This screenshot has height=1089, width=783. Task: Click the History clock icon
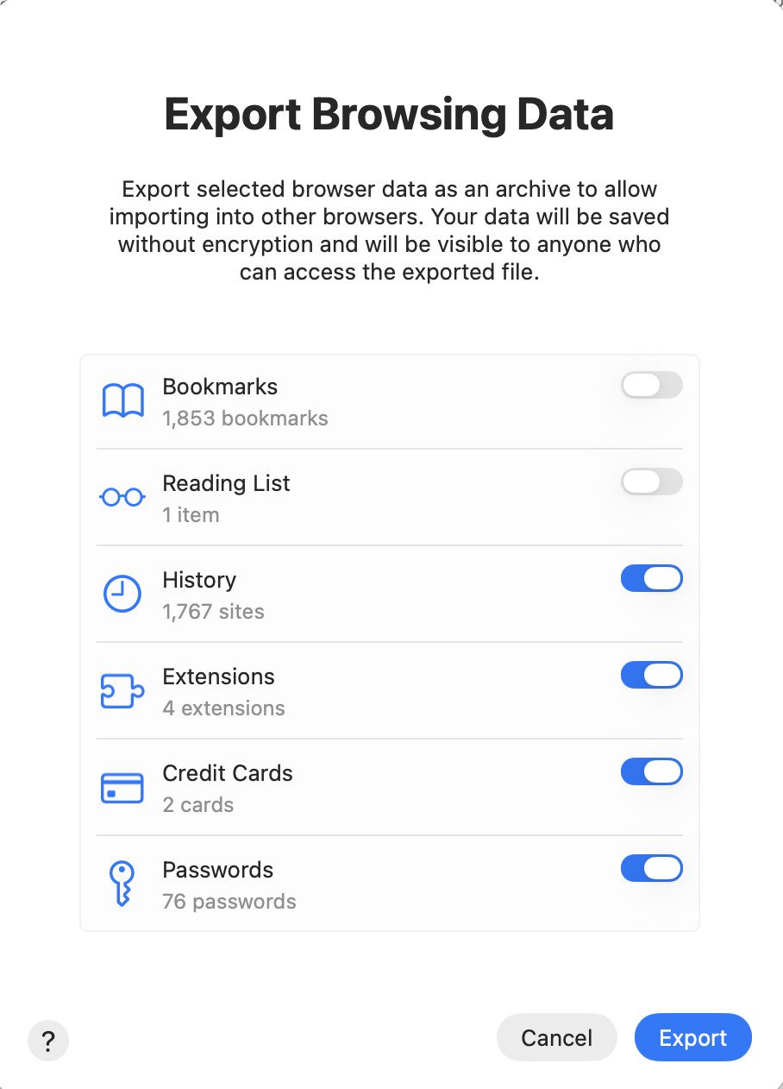point(122,595)
